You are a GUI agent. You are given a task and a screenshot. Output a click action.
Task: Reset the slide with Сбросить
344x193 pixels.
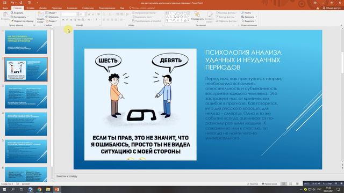tap(52, 17)
